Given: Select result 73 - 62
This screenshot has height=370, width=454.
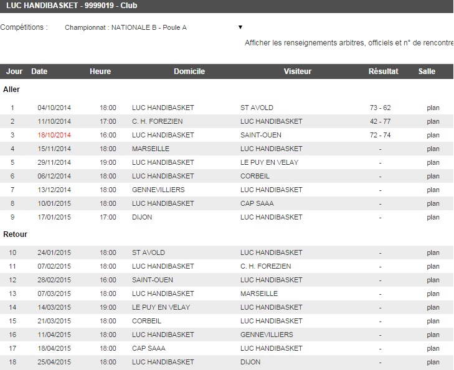Looking at the screenshot, I should [380, 108].
